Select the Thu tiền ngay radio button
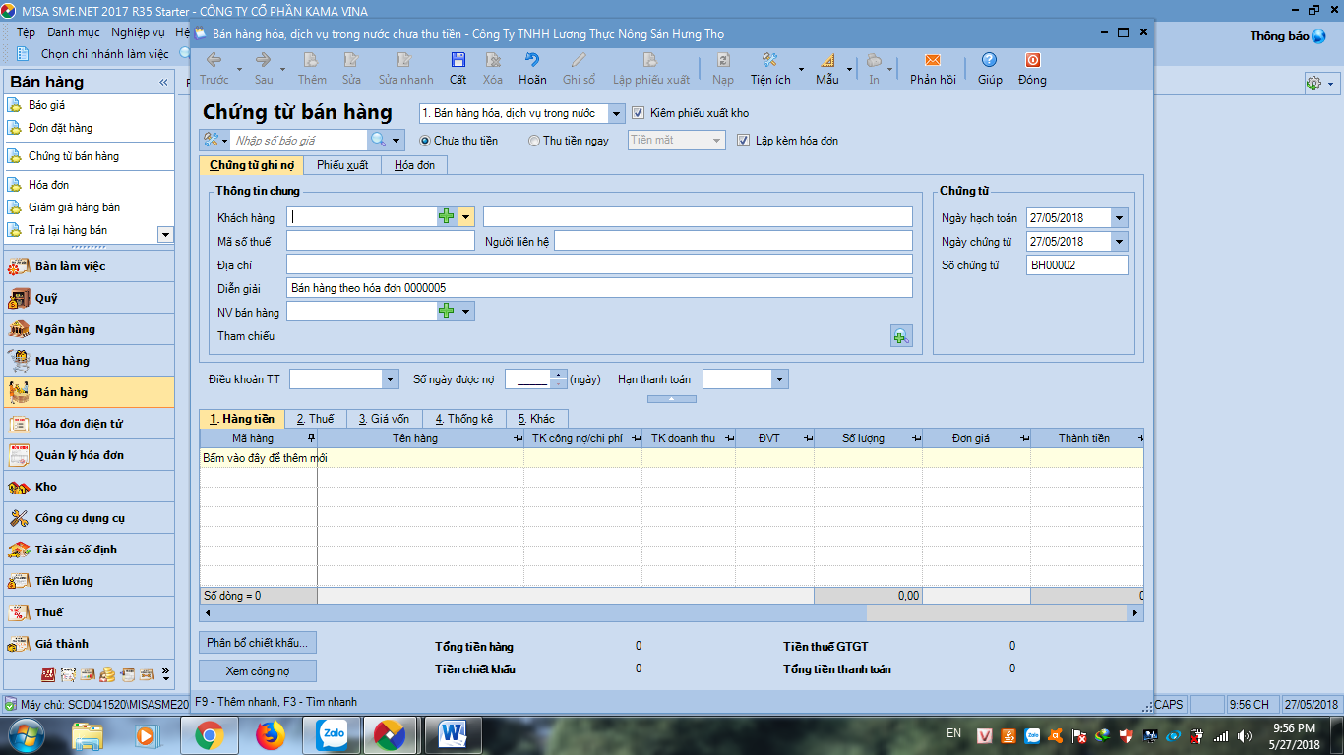1344x755 pixels. coord(534,141)
